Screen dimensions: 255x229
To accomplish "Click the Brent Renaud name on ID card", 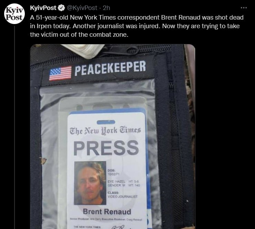I will pyautogui.click(x=107, y=211).
